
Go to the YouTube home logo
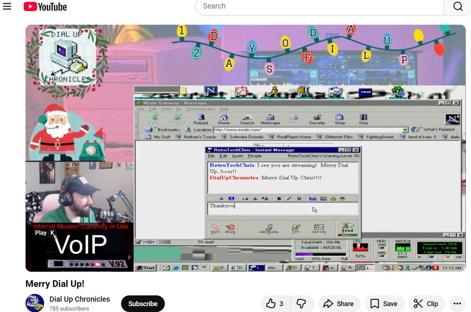click(x=45, y=7)
